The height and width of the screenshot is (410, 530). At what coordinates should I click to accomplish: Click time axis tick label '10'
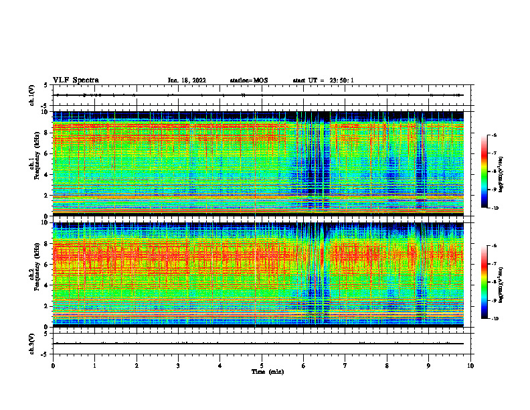coord(470,366)
